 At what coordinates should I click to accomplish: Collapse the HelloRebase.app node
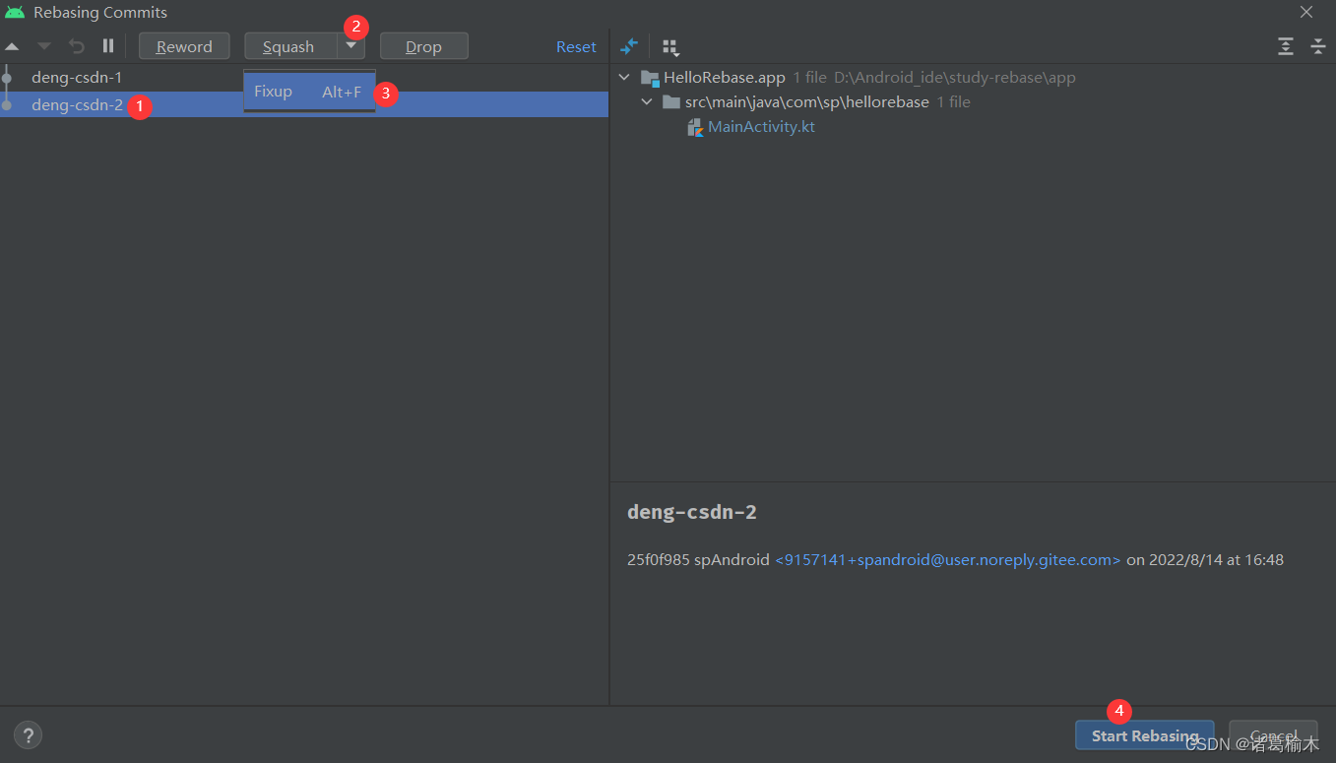pyautogui.click(x=624, y=77)
